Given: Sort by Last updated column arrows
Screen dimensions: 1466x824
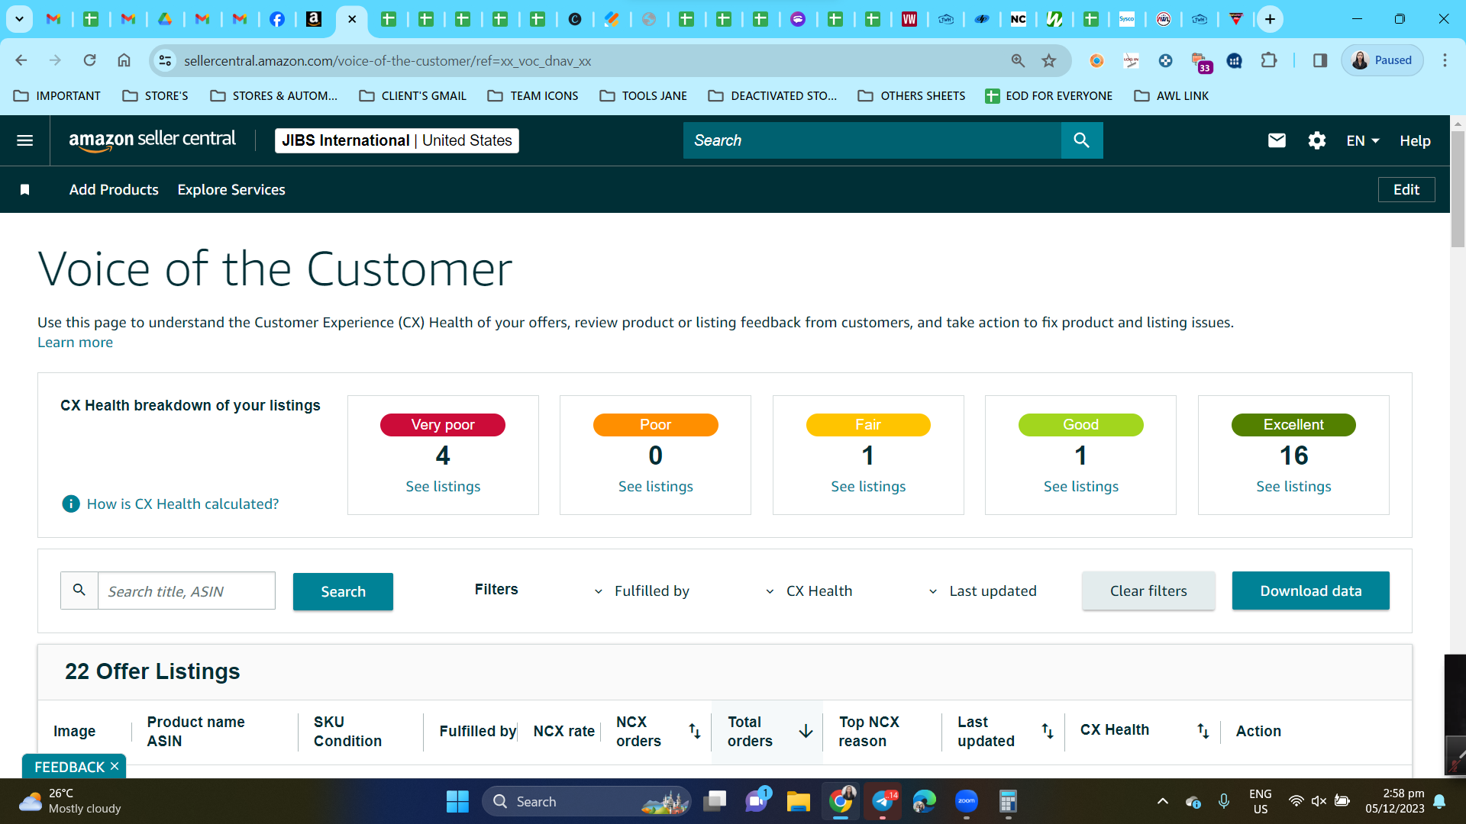Looking at the screenshot, I should point(1048,731).
